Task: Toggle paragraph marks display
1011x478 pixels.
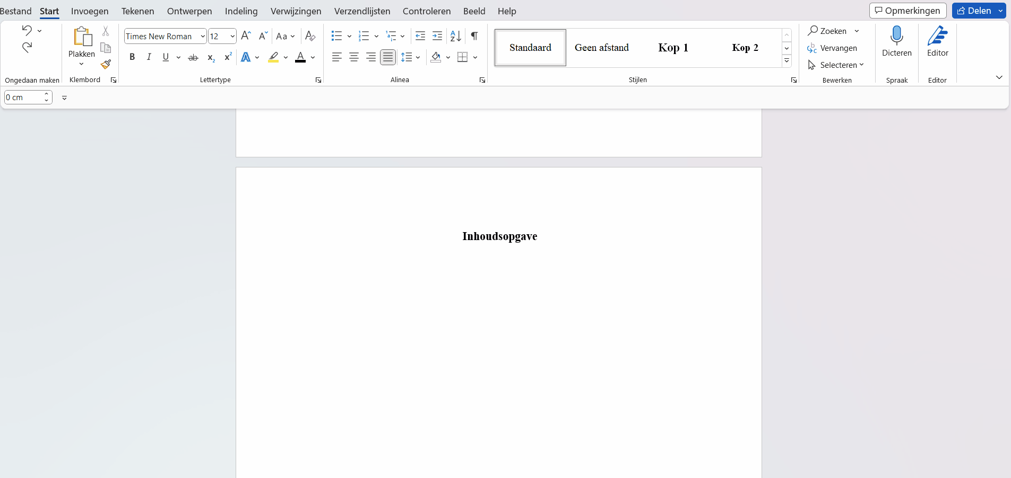Action: [x=474, y=36]
